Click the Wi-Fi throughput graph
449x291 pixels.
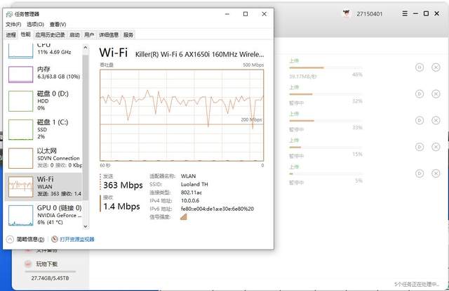182,115
